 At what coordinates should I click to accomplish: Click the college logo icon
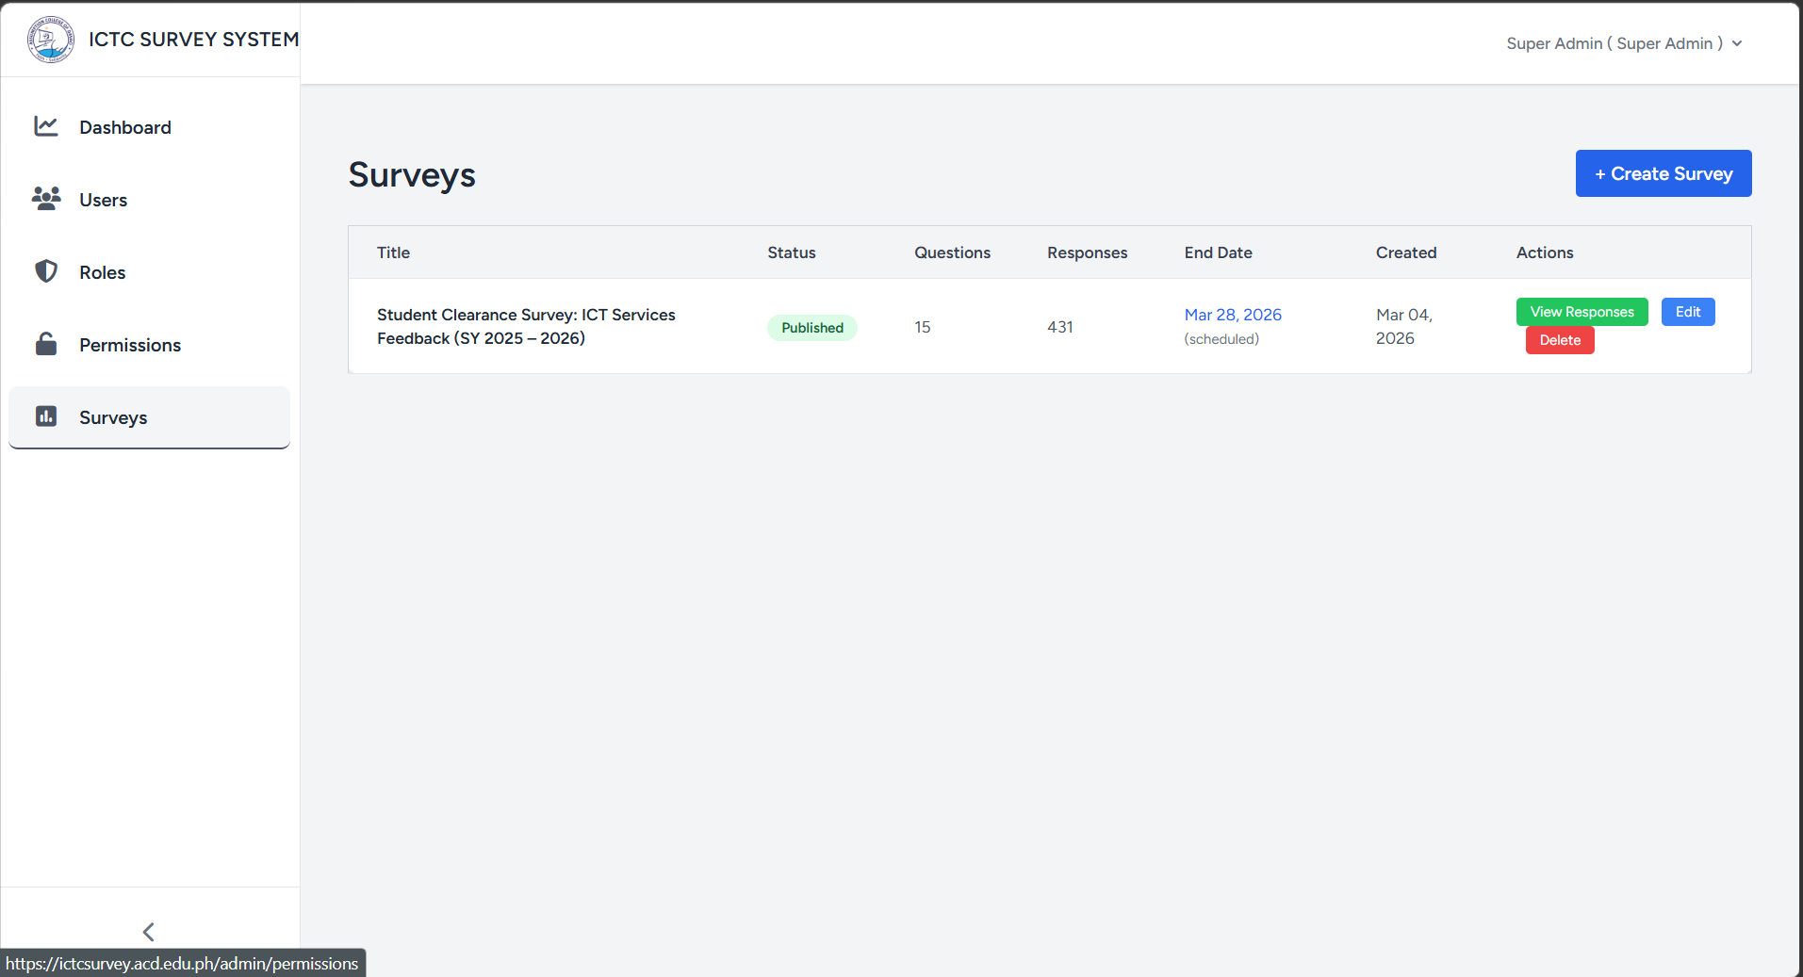50,40
